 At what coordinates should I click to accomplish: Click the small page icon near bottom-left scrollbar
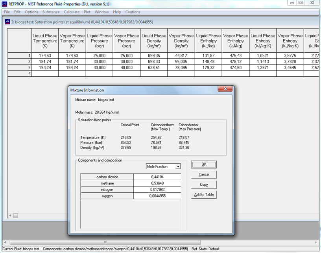(15, 215)
